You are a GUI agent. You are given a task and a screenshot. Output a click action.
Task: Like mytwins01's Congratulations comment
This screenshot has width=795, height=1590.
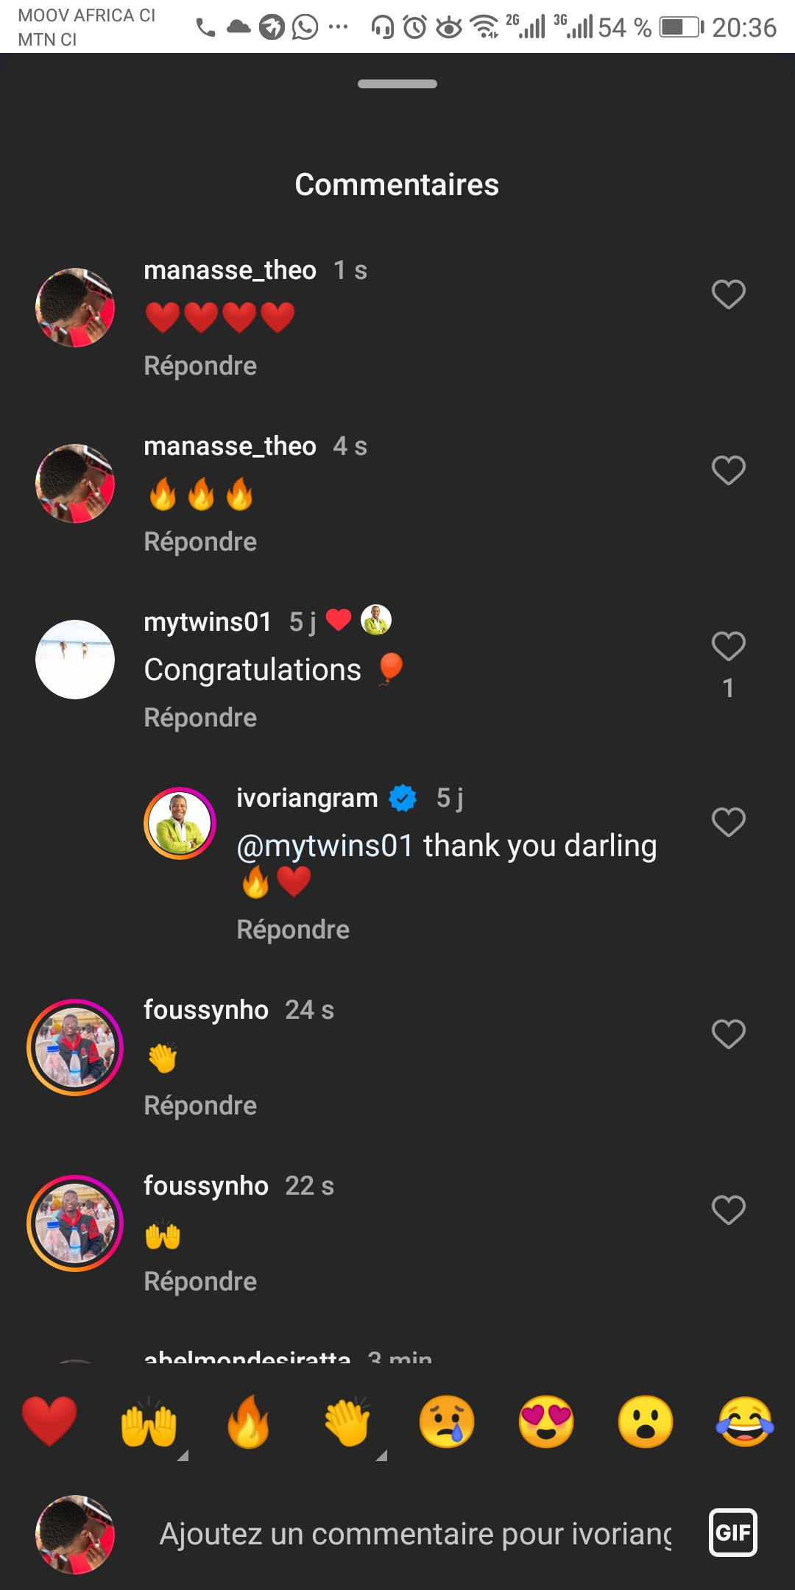click(728, 646)
